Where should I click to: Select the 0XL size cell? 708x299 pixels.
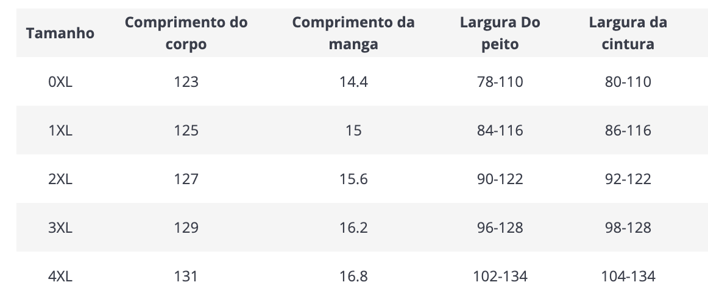60,81
